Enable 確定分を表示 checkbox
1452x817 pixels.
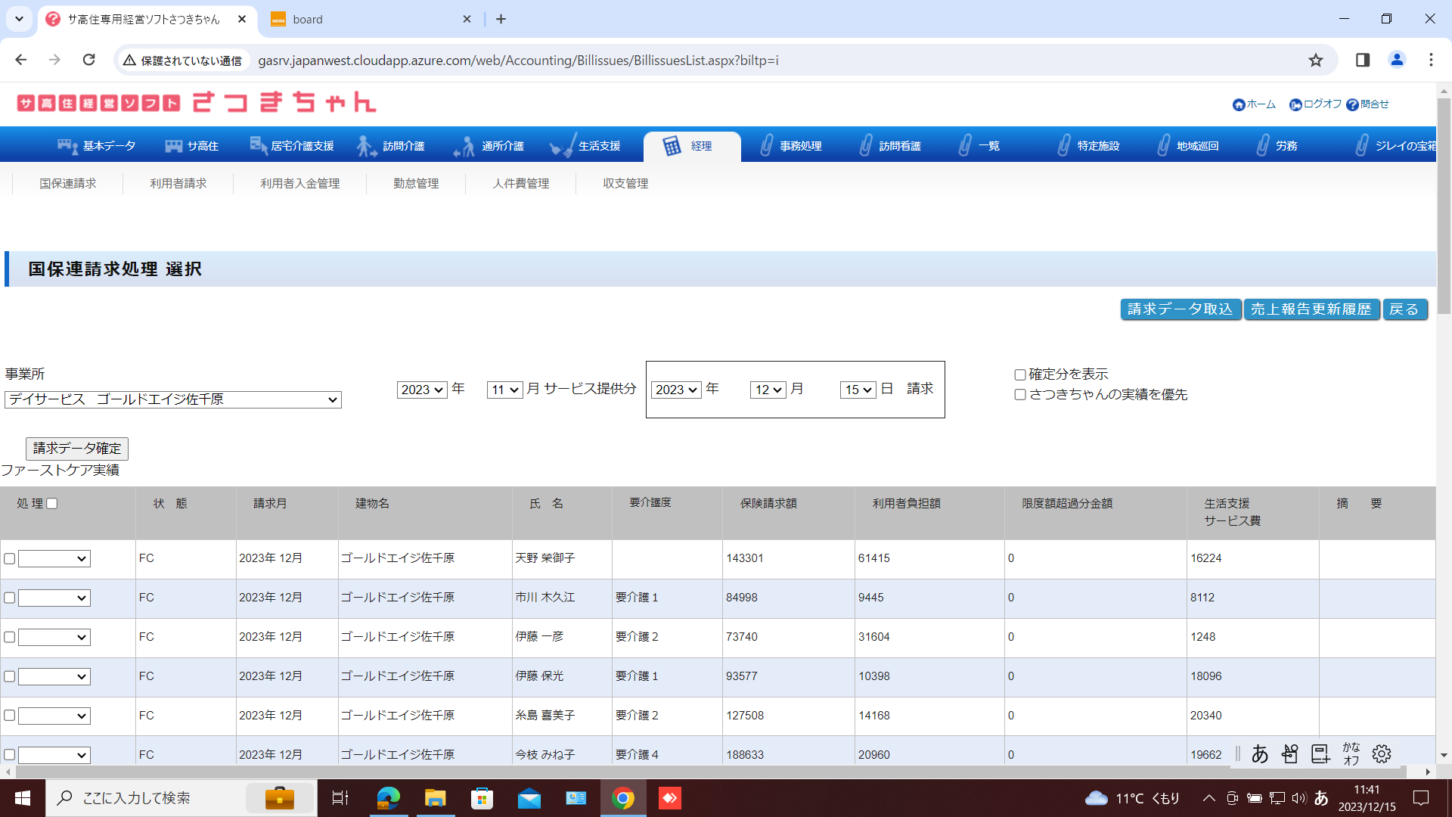pyautogui.click(x=1020, y=375)
